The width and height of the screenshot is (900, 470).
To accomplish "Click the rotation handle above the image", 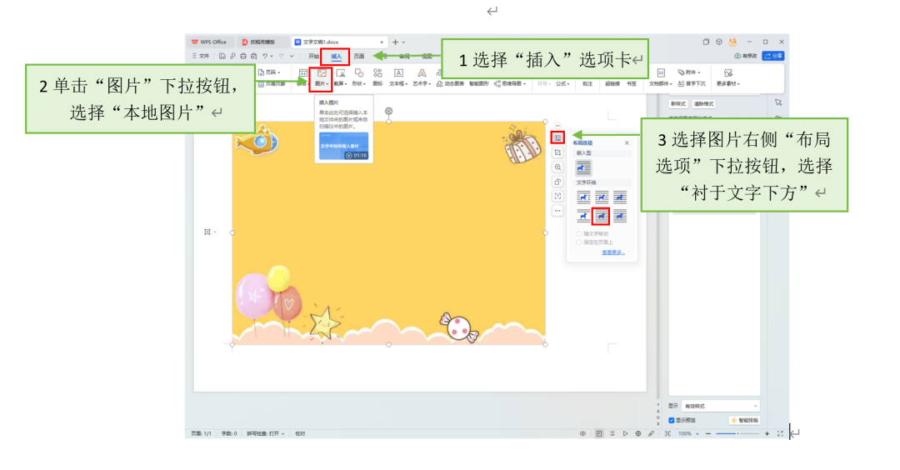I will pyautogui.click(x=388, y=111).
